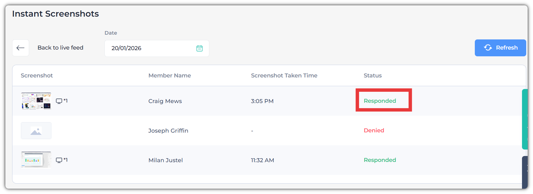Open Craig Mews screenshot thumbnail

coord(36,101)
